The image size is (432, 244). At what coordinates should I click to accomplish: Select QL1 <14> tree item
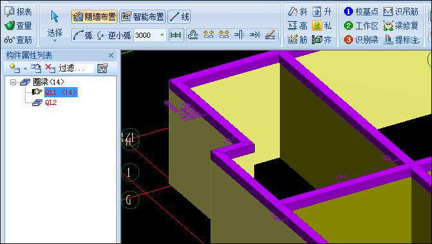tap(60, 92)
